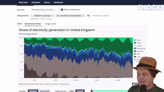
Task: Click the chart title 'Share of electricity generation'
Action: (57, 30)
